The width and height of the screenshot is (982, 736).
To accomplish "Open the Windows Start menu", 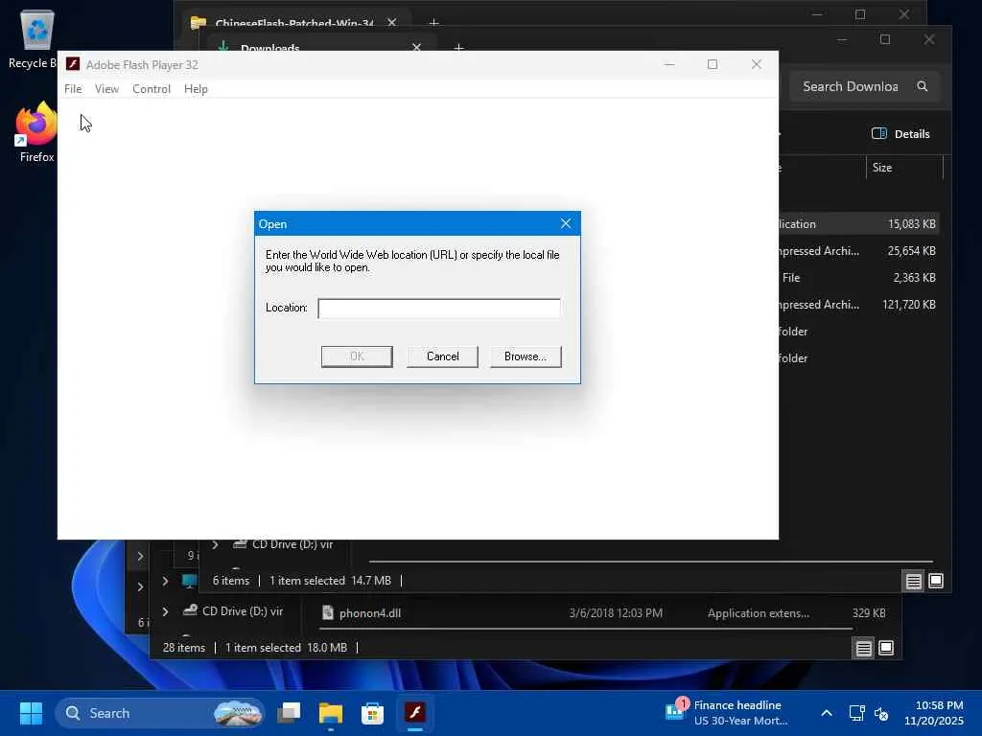I will click(31, 713).
